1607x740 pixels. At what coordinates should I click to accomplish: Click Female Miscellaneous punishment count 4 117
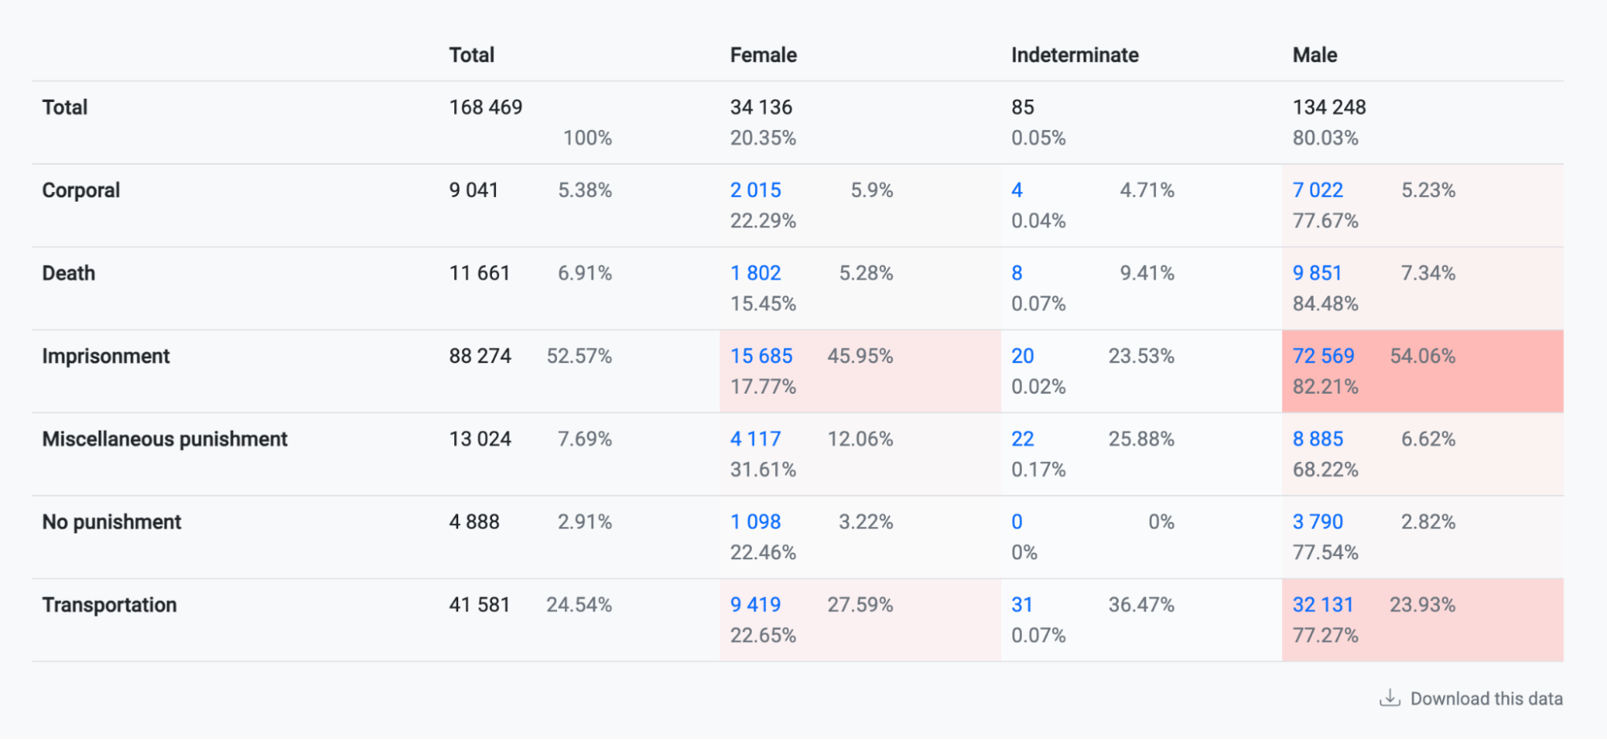coord(755,439)
